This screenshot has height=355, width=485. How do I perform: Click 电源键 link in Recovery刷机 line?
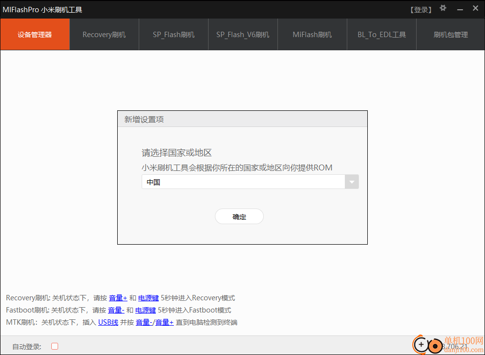(148, 298)
